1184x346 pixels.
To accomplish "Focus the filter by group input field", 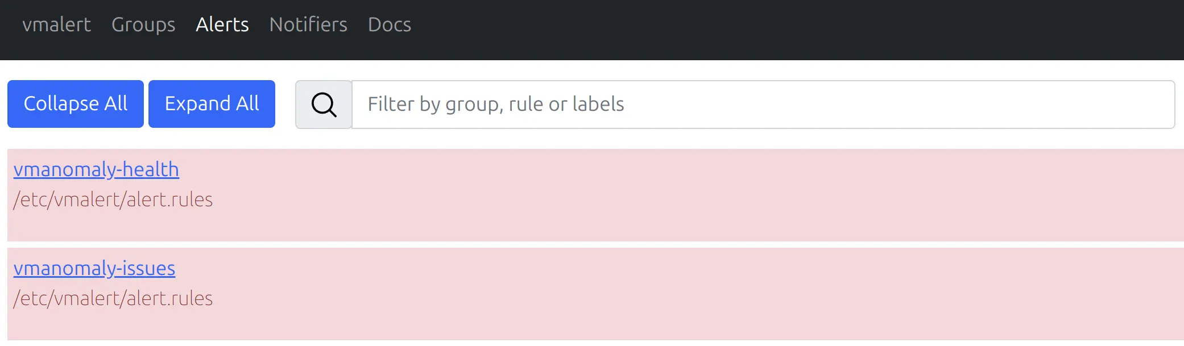I will click(x=762, y=105).
